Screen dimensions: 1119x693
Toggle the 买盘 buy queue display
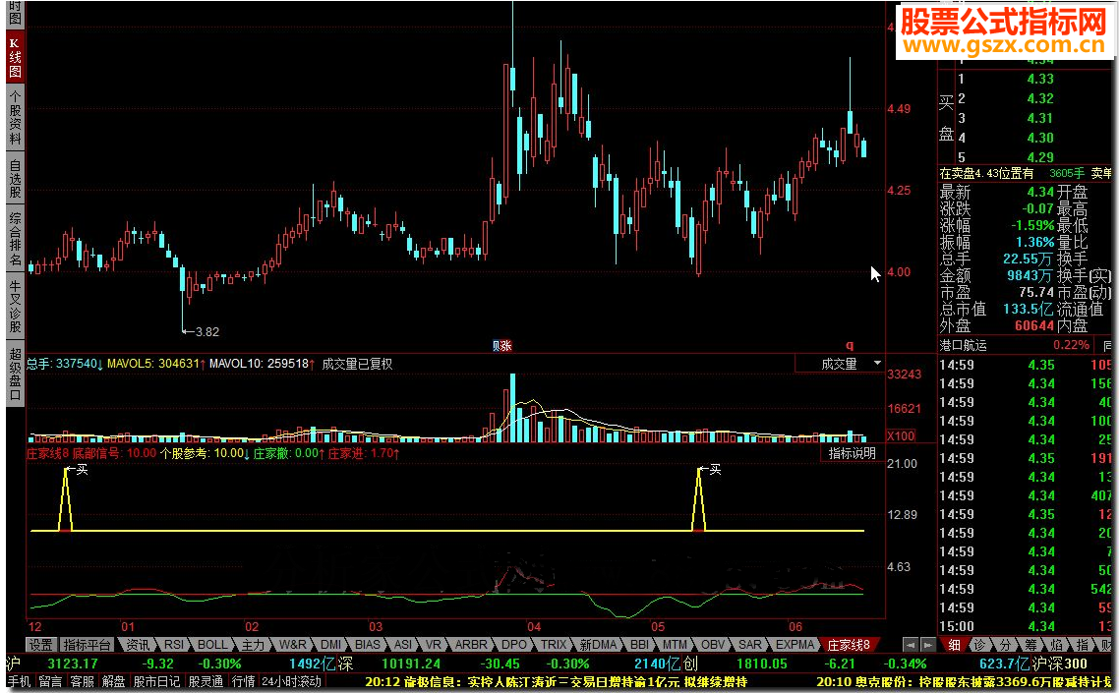[944, 118]
